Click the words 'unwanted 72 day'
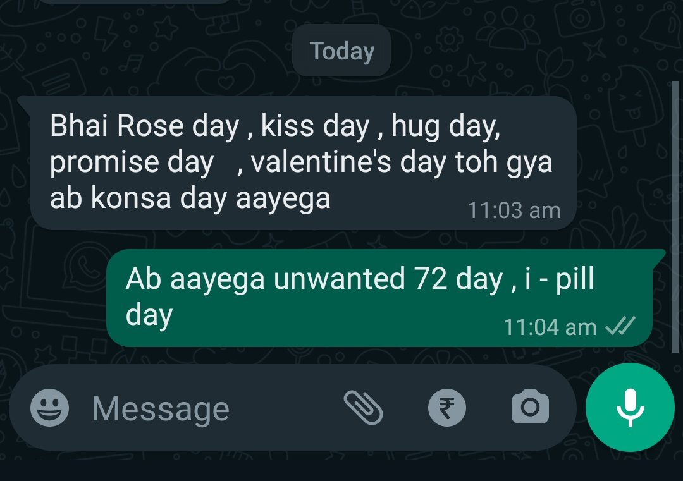The height and width of the screenshot is (481, 683). tap(388, 279)
